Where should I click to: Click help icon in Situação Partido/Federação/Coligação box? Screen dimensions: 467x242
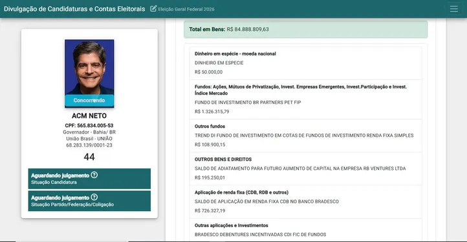point(94,197)
